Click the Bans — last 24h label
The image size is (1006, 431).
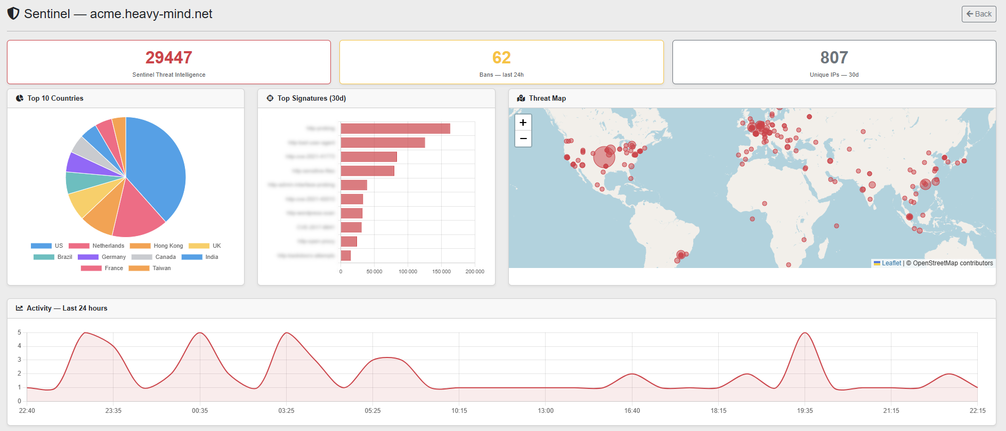pyautogui.click(x=501, y=75)
